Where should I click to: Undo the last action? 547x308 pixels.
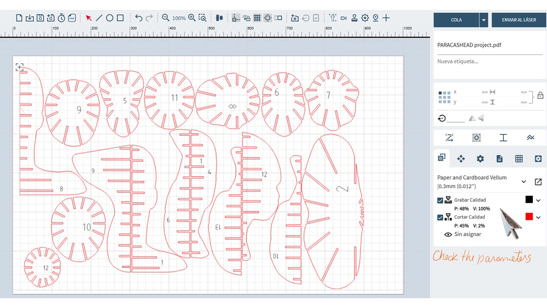138,18
